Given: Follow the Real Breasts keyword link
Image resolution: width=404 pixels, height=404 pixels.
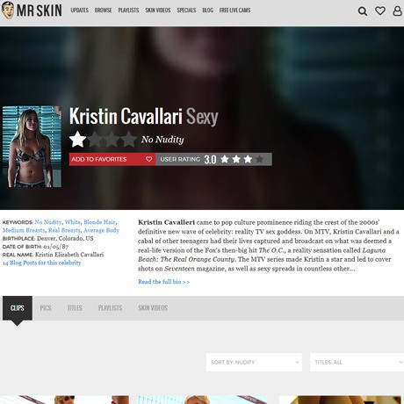Looking at the screenshot, I should (64, 230).
